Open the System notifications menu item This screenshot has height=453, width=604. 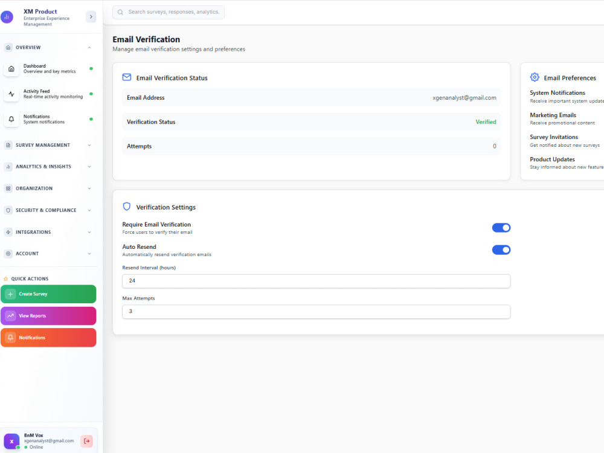point(49,119)
